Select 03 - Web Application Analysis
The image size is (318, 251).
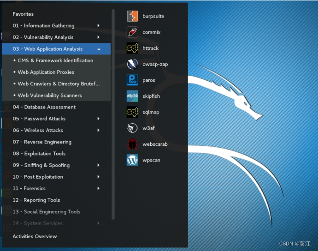coord(56,49)
